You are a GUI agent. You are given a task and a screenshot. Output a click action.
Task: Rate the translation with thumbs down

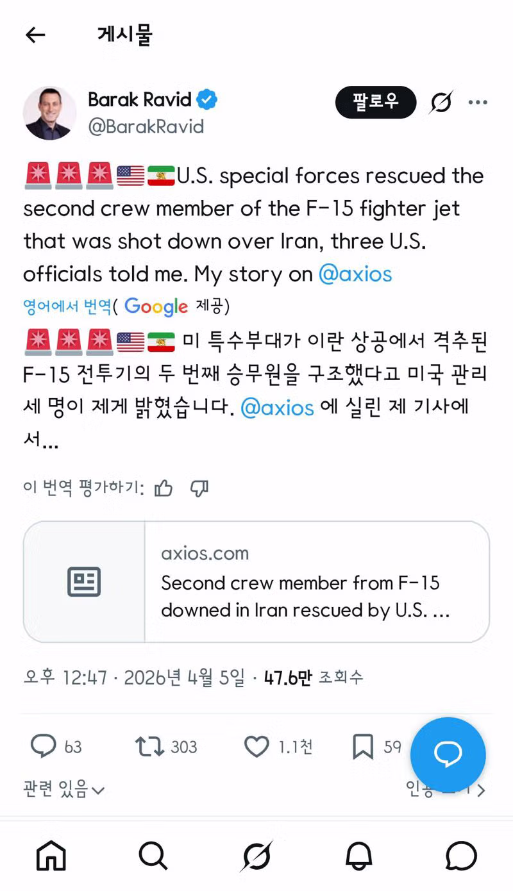tap(199, 488)
